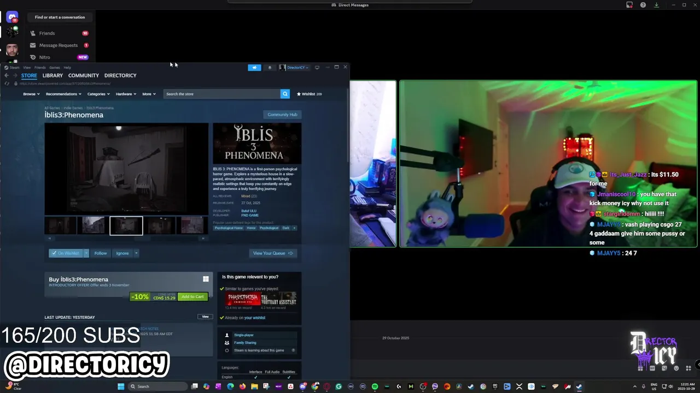Go forward with Steam's forward arrow
The width and height of the screenshot is (700, 393).
click(x=15, y=75)
